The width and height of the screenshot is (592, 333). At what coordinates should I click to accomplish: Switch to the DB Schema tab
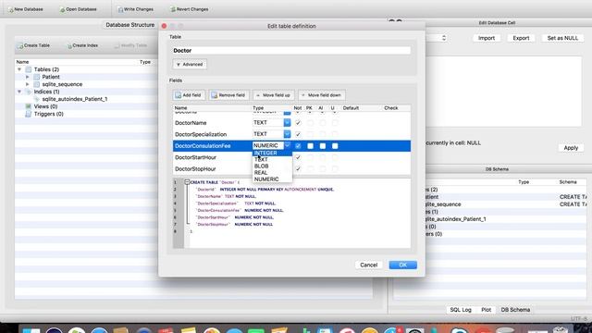click(x=515, y=310)
